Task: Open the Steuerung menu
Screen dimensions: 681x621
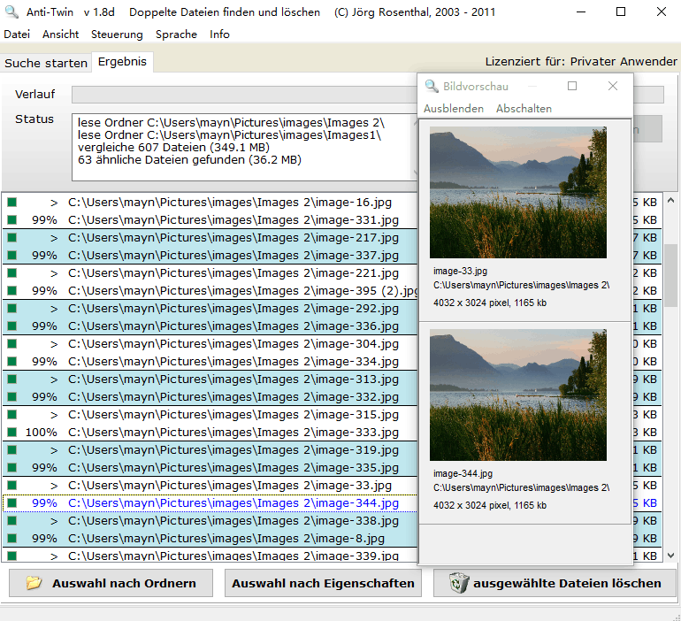Action: coord(117,34)
